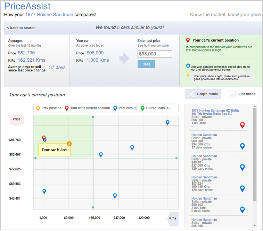Click the $98,000 advertised price value

point(95,53)
